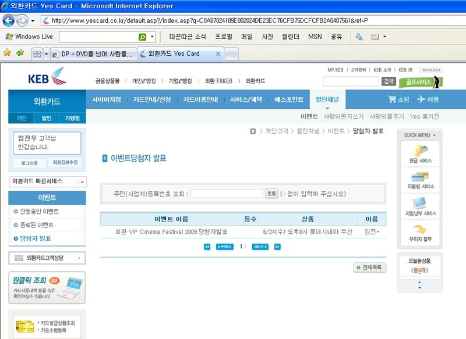Click the address bar URL field

pos(253,20)
